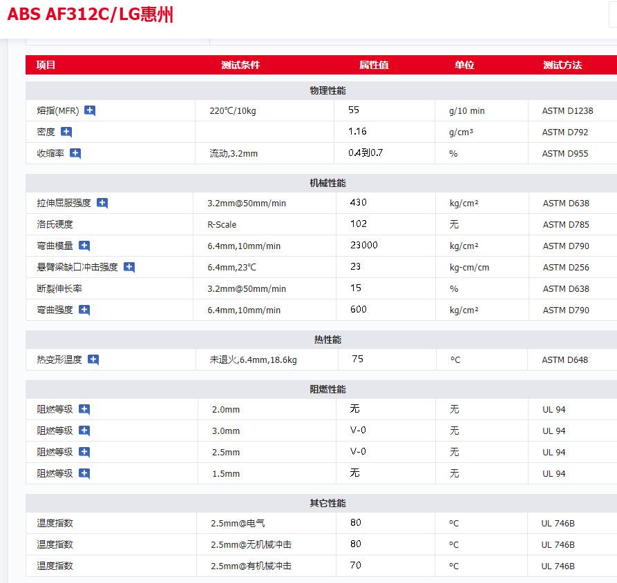The width and height of the screenshot is (617, 583).
Task: Open the info icon next to 收缩率
Action: pos(75,153)
